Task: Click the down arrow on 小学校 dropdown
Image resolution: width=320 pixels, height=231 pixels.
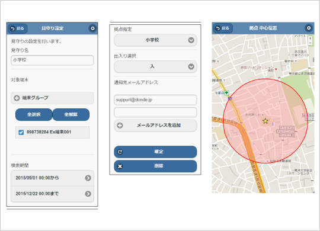Action: click(x=191, y=40)
